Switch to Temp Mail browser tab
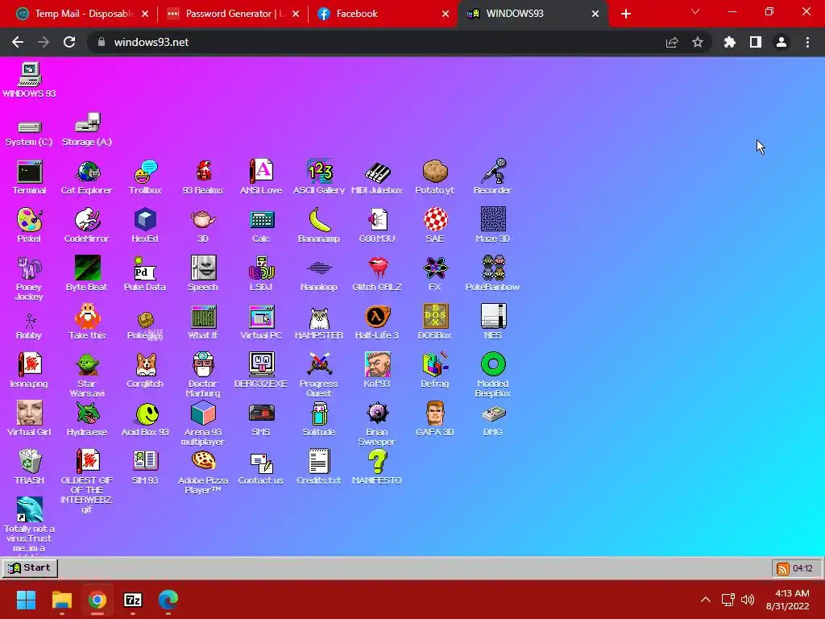Image resolution: width=825 pixels, height=619 pixels. point(81,14)
